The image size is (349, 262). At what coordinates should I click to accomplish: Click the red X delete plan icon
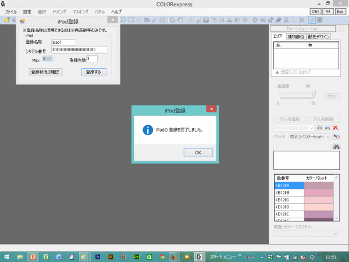click(336, 128)
